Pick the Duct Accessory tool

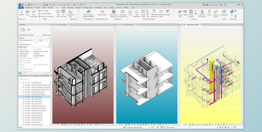coord(45,14)
